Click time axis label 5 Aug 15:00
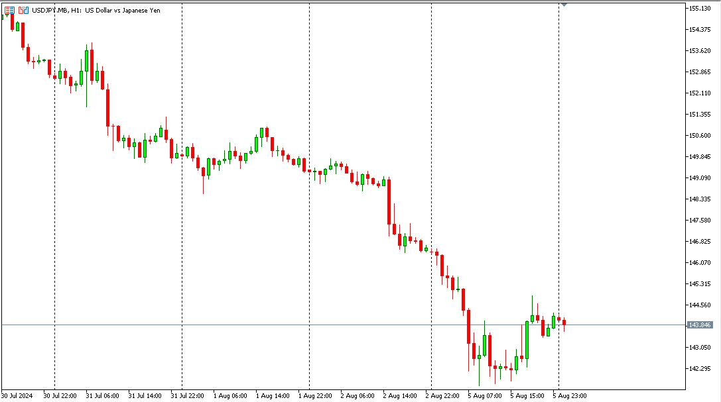The height and width of the screenshot is (402, 721). 527,395
